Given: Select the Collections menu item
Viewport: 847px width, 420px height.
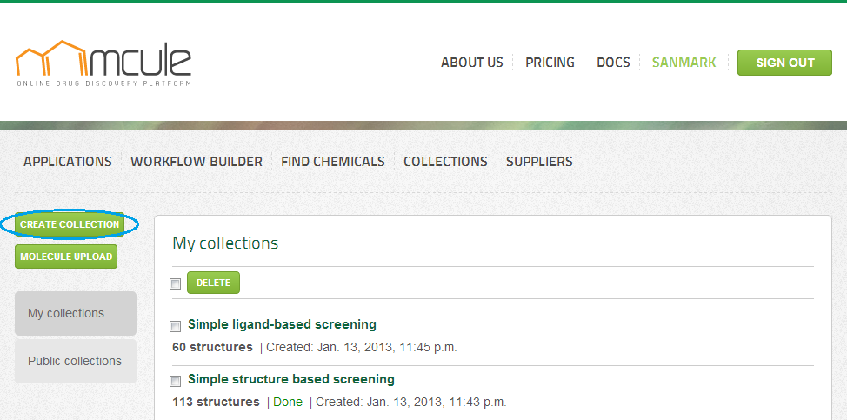Looking at the screenshot, I should tap(445, 162).
